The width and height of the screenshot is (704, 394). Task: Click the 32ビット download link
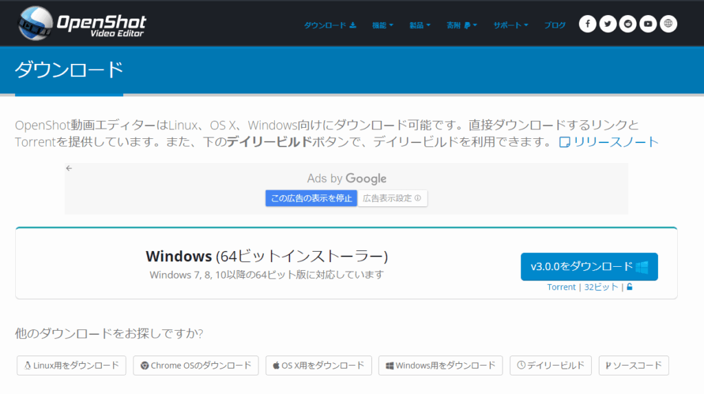click(x=601, y=287)
